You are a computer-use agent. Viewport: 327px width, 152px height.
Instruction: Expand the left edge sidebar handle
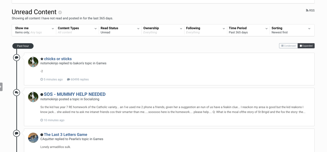[x=1, y=87]
